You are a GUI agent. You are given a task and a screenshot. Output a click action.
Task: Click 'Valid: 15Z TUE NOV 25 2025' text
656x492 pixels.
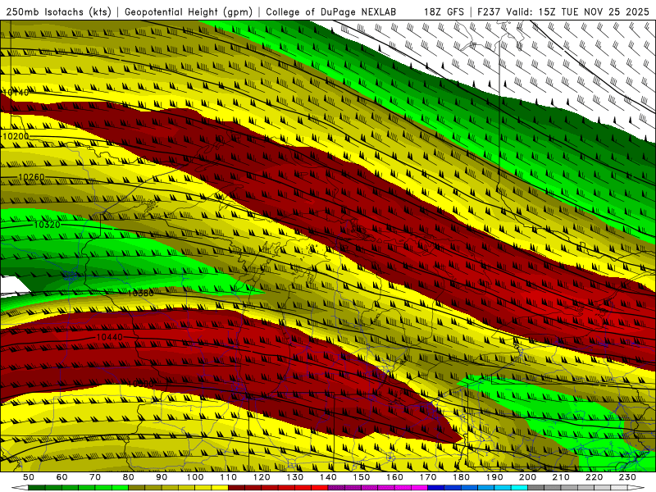click(577, 11)
